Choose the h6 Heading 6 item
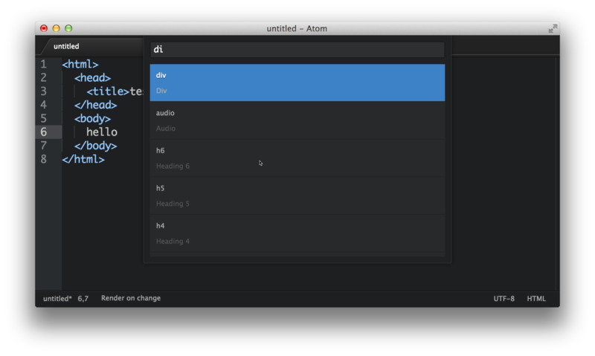Viewport: 595px width, 356px height. coord(297,158)
